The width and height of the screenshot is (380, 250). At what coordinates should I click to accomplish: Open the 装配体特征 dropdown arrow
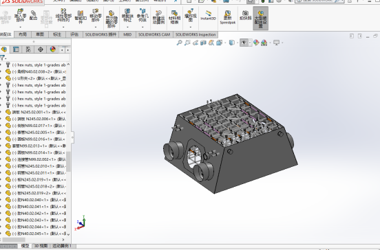127,27
